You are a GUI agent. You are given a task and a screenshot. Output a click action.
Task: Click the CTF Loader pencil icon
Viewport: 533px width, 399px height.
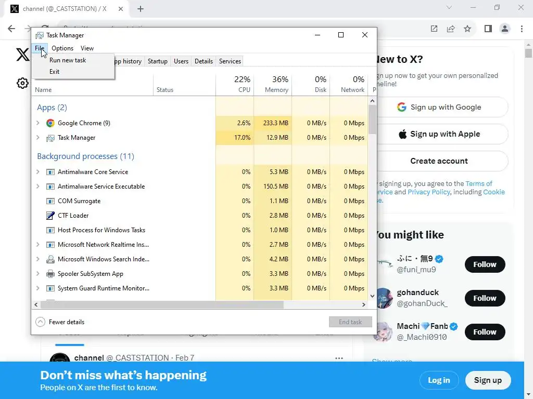[50, 216]
